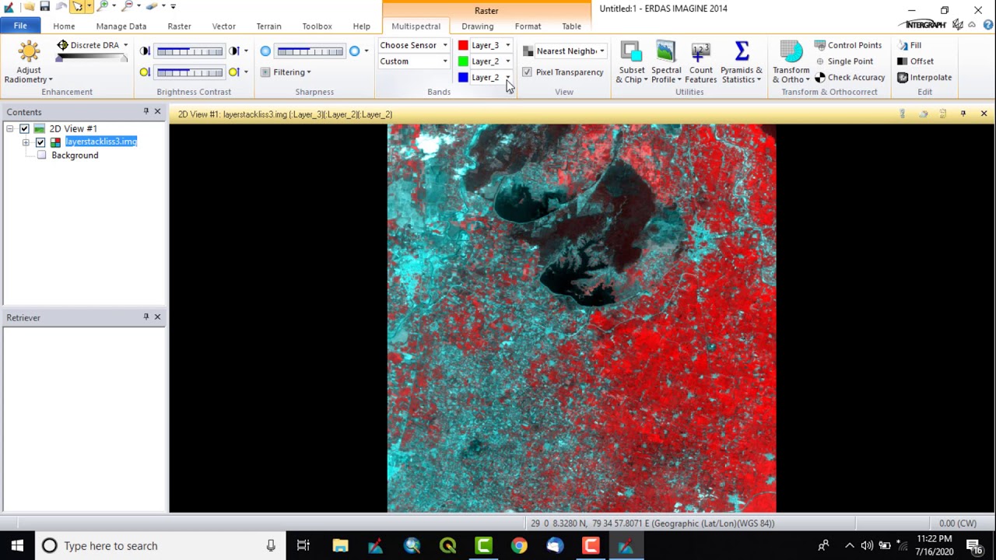
Task: Choose the Interpolate edit tool
Action: pos(924,78)
